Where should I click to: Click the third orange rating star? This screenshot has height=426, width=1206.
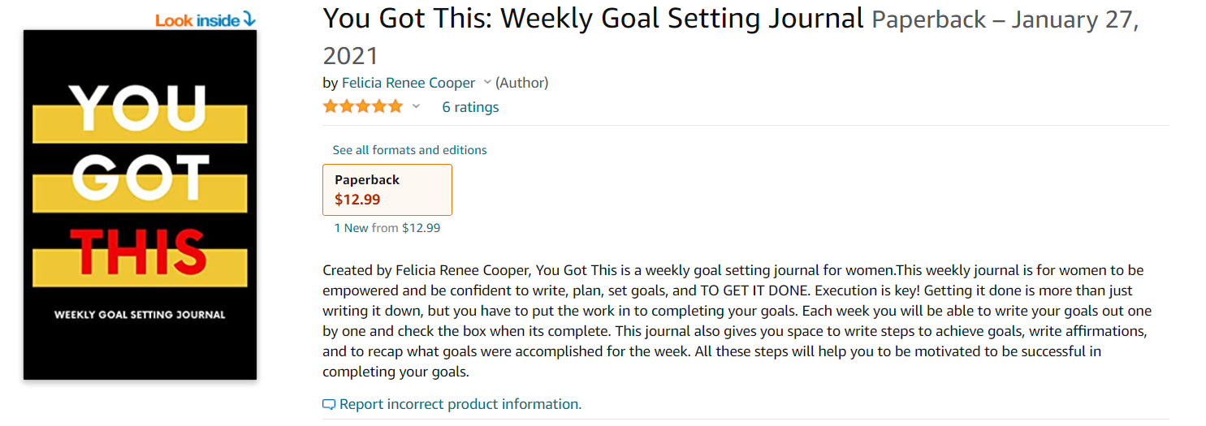[363, 106]
